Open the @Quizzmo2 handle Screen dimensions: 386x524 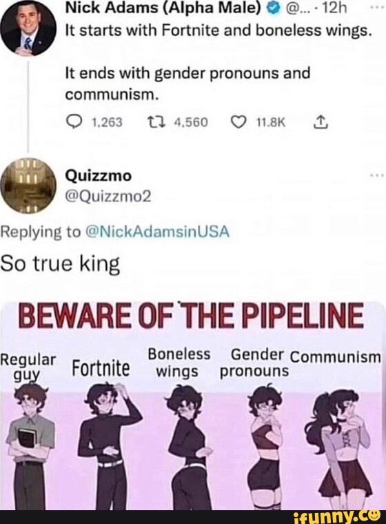[108, 197]
